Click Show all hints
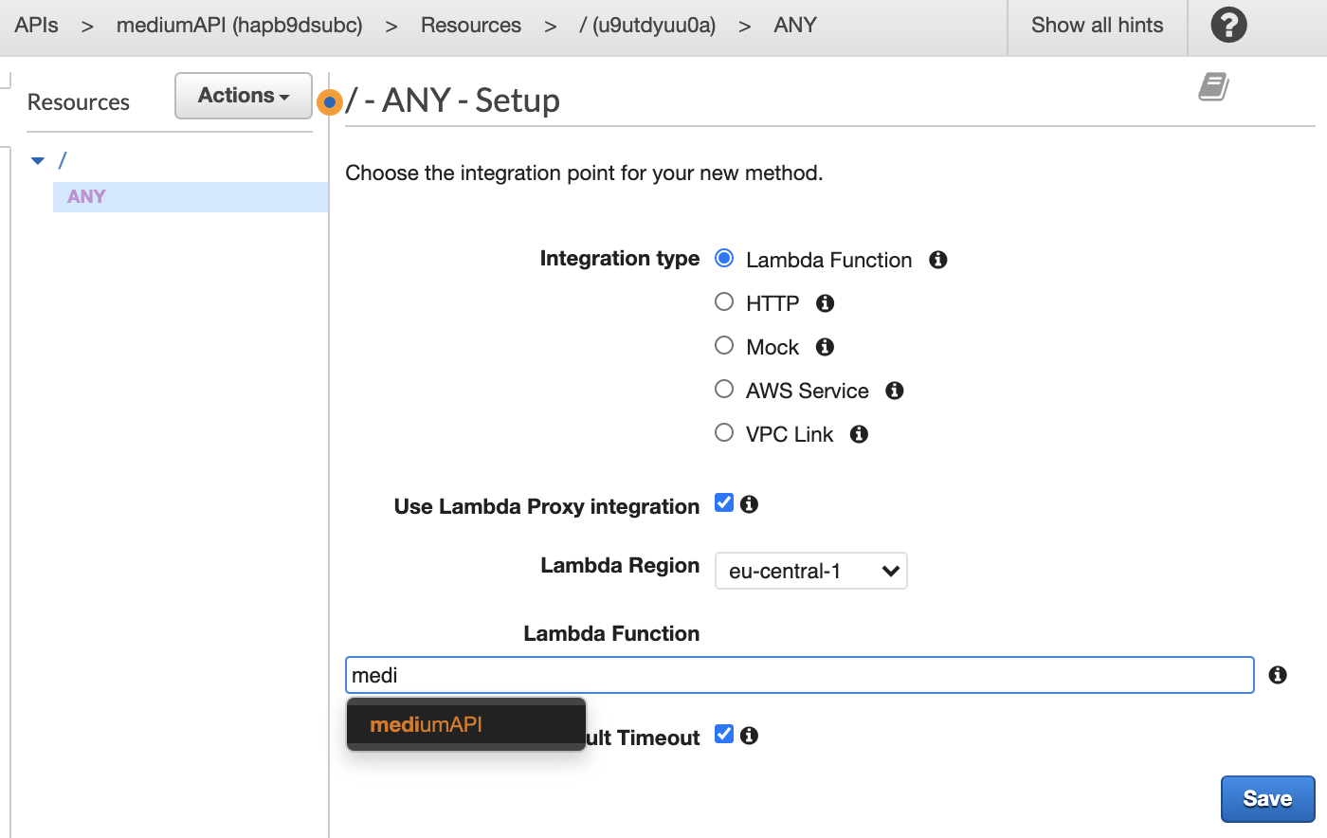 click(1098, 26)
